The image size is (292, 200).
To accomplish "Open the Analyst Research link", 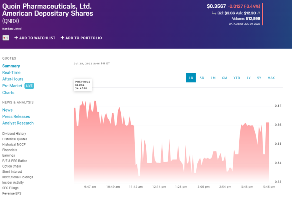I will click(18, 123).
